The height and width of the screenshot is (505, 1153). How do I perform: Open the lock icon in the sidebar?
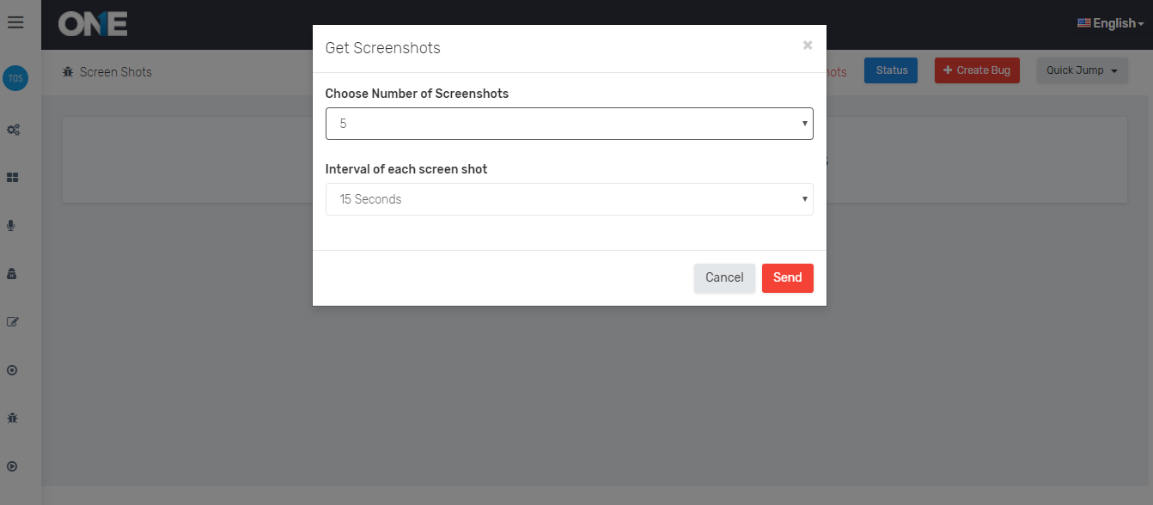[x=12, y=273]
